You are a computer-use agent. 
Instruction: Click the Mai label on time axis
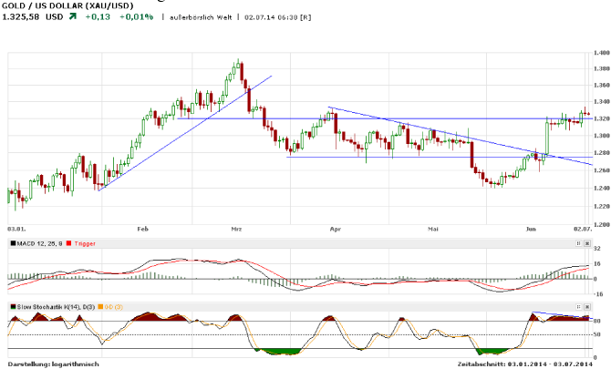pos(433,231)
